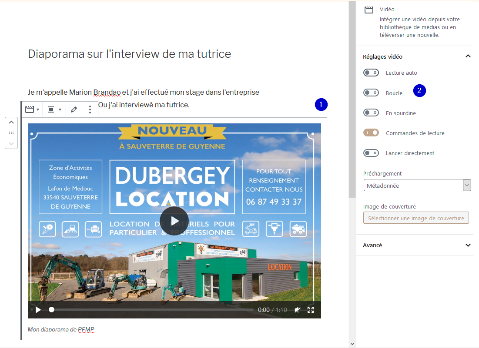Edit the caption Mon diaporama de PFMP
Viewport: 479px width, 348px height.
coord(61,329)
